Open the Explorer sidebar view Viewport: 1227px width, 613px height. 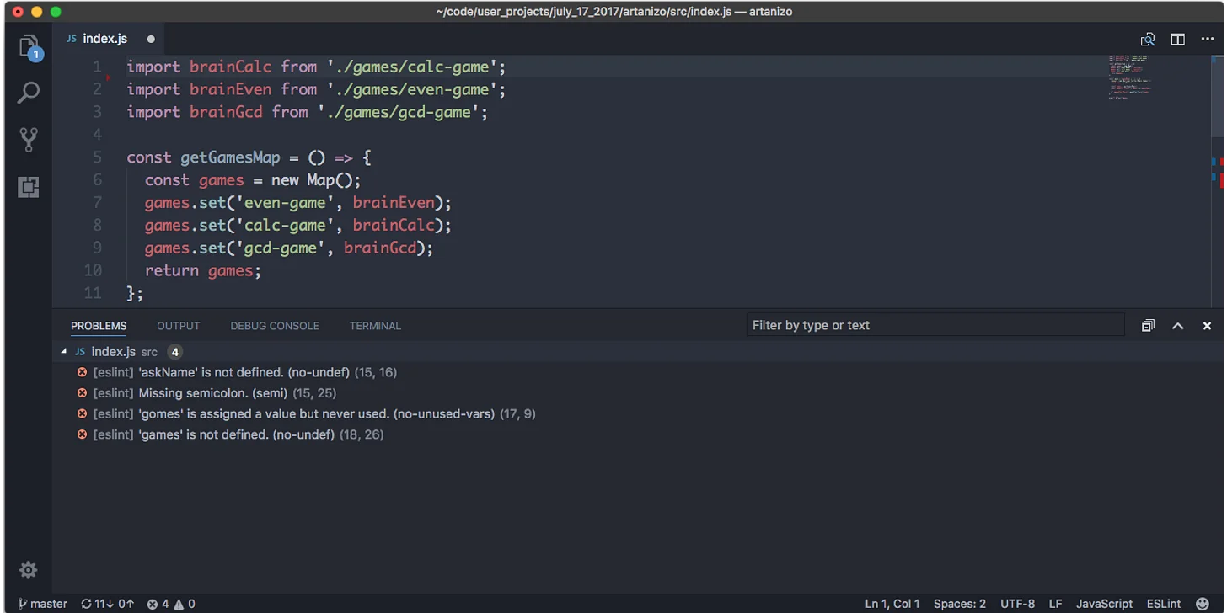coord(28,46)
